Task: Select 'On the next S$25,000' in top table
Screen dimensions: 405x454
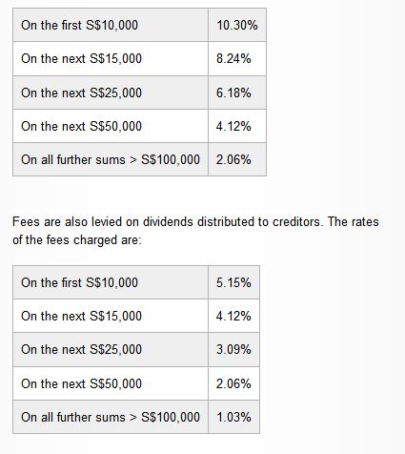Action: [x=111, y=93]
